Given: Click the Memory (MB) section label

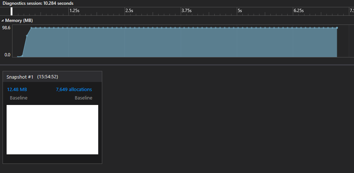Looking at the screenshot, I should tap(19, 20).
